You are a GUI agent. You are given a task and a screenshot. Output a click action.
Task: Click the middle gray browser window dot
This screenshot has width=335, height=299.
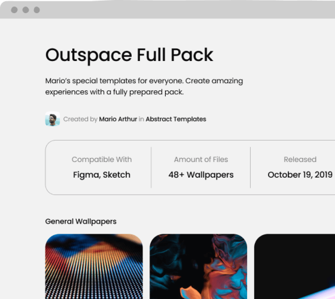pyautogui.click(x=25, y=10)
